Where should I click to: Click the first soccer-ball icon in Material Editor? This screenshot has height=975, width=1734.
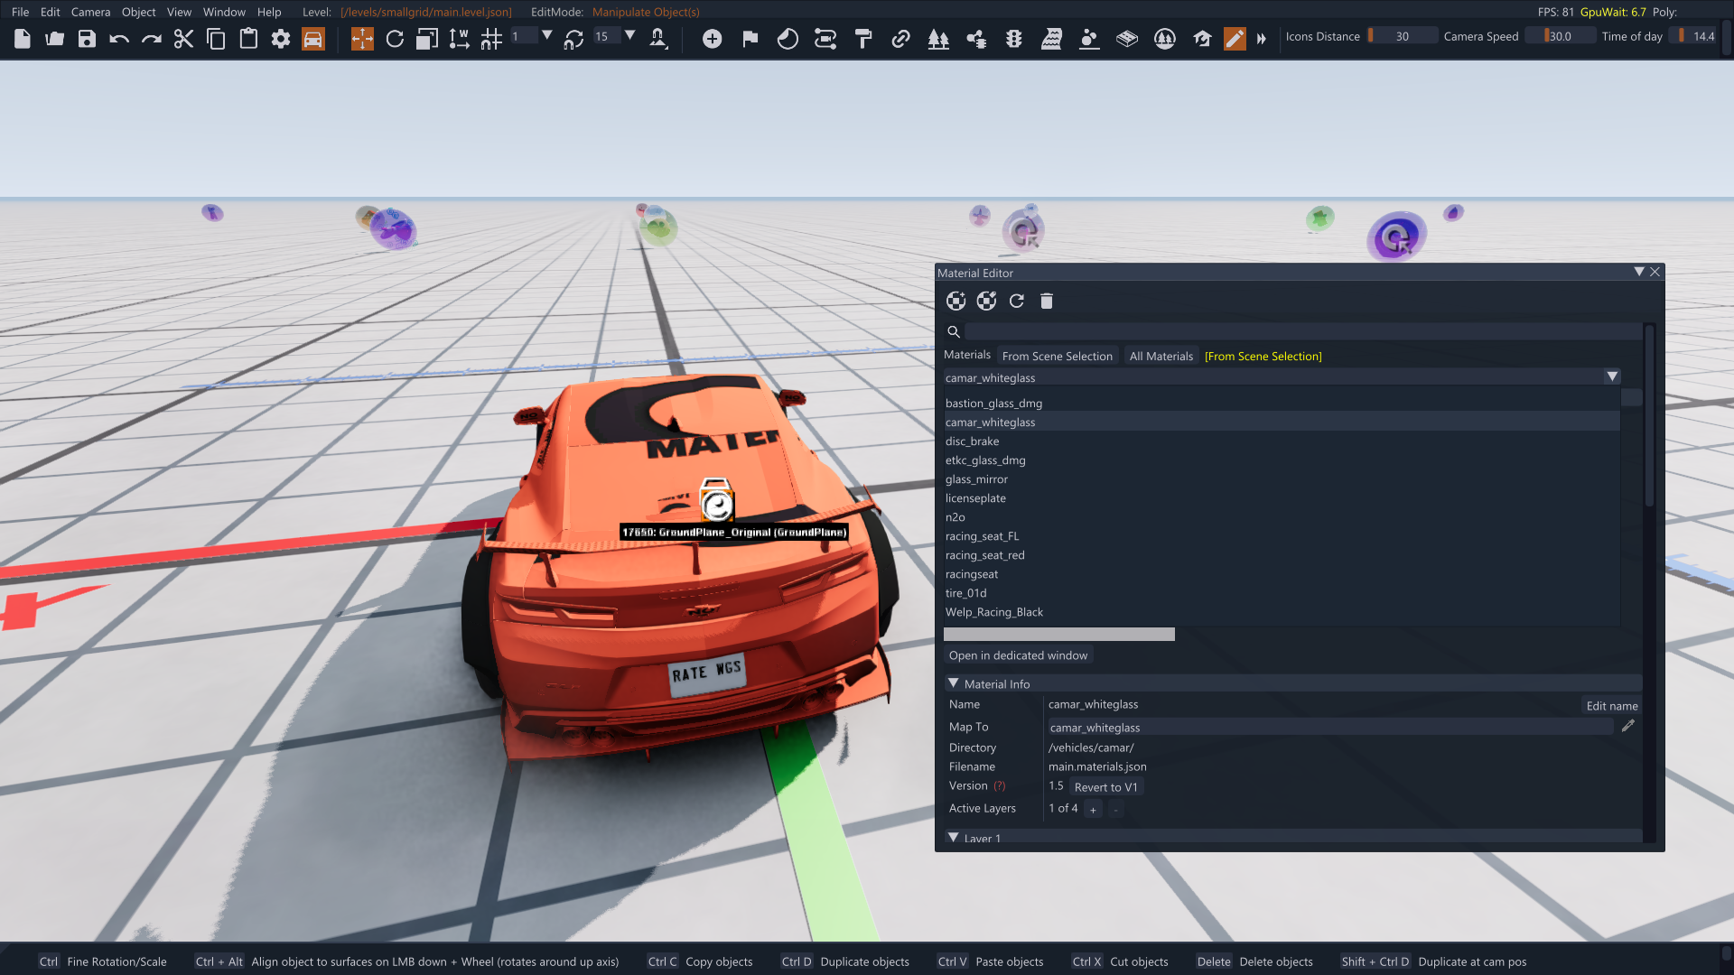pos(956,302)
